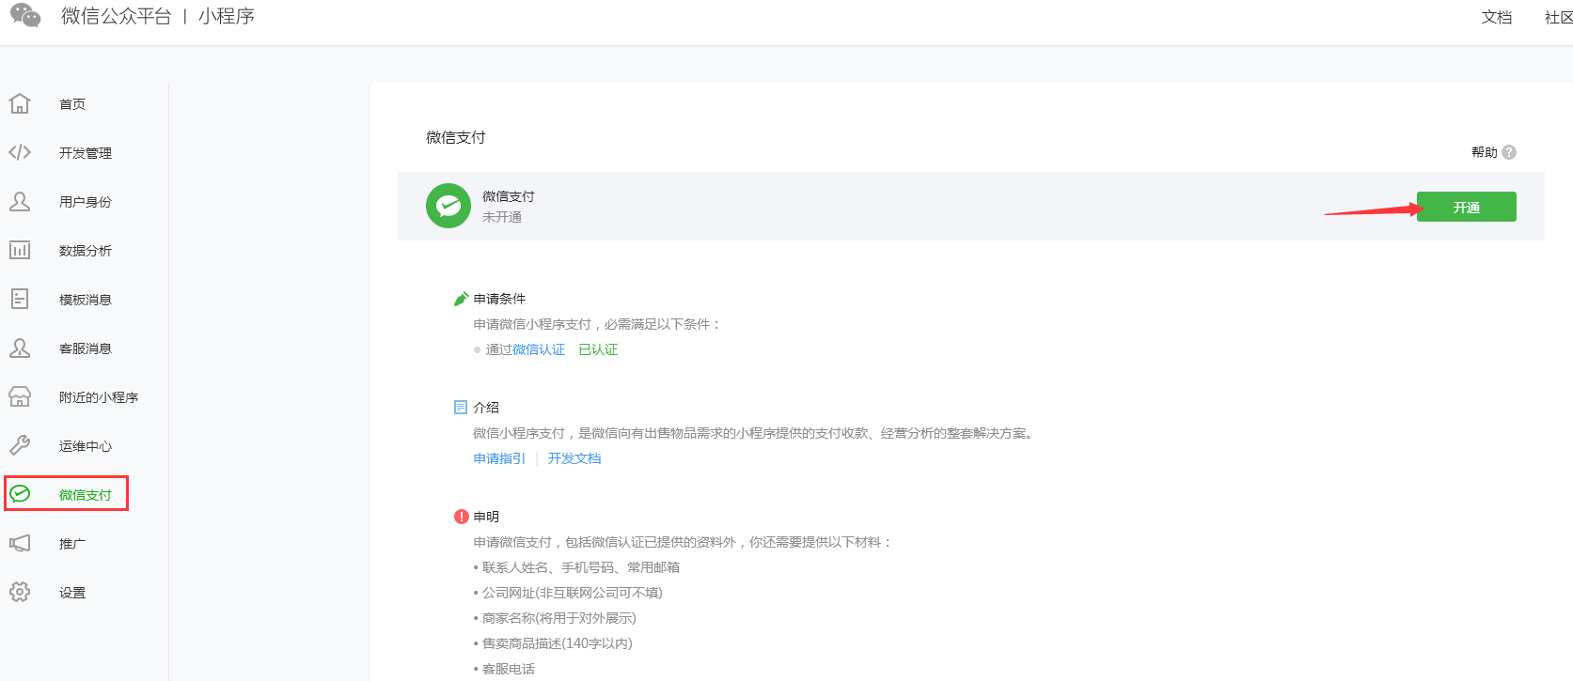Click the home house icon in sidebar
Viewport: 1573px width, 681px height.
20,103
